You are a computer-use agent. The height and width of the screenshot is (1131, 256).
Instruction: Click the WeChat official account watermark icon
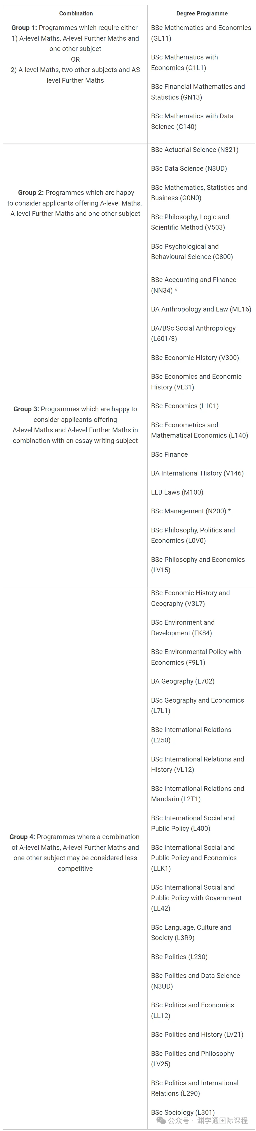pyautogui.click(x=161, y=1120)
